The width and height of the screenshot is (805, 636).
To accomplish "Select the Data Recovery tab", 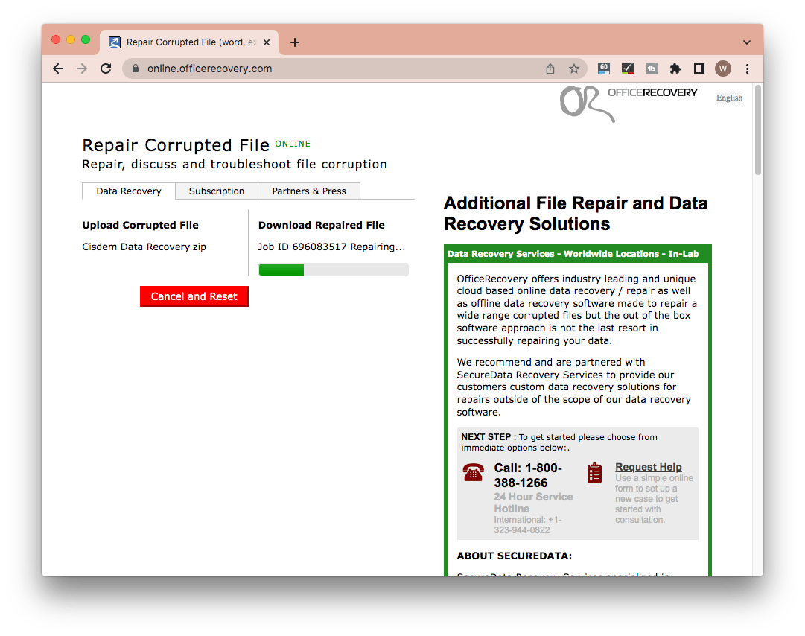I will 129,191.
